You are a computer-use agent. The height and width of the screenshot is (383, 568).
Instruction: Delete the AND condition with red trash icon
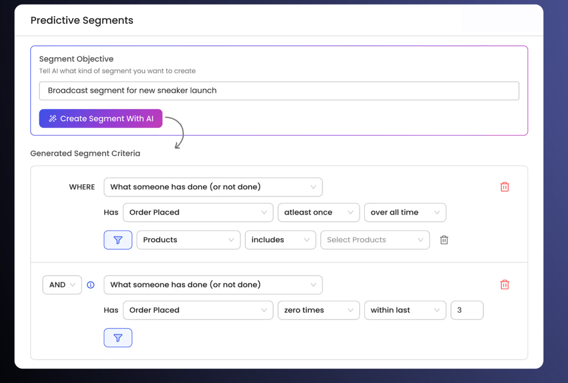tap(504, 285)
